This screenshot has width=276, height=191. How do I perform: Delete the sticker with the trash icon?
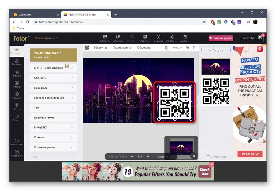(x=194, y=48)
